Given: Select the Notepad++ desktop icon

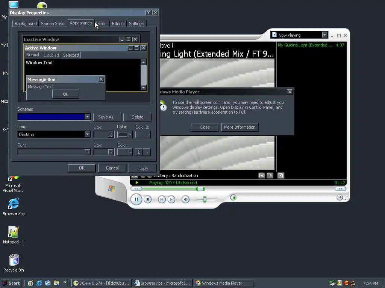Looking at the screenshot, I should pyautogui.click(x=14, y=235).
